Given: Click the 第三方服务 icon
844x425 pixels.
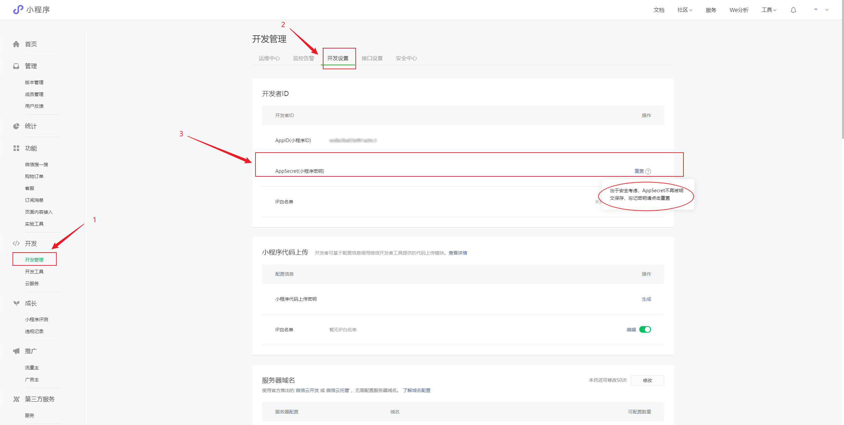Looking at the screenshot, I should pos(16,399).
